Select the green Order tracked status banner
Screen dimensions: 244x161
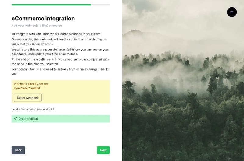coord(61,119)
